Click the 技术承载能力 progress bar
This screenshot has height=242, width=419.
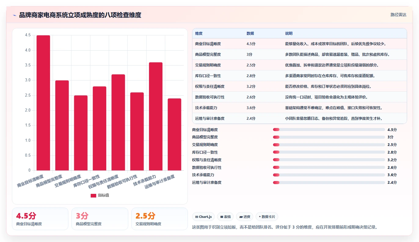point(329,175)
